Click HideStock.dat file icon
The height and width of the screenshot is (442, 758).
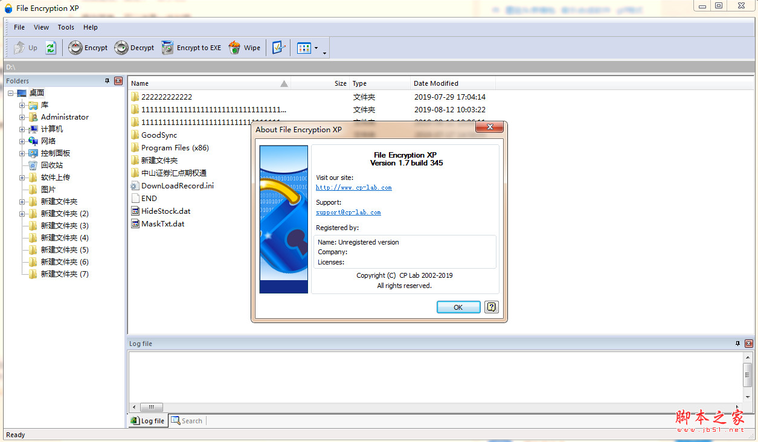click(x=136, y=211)
